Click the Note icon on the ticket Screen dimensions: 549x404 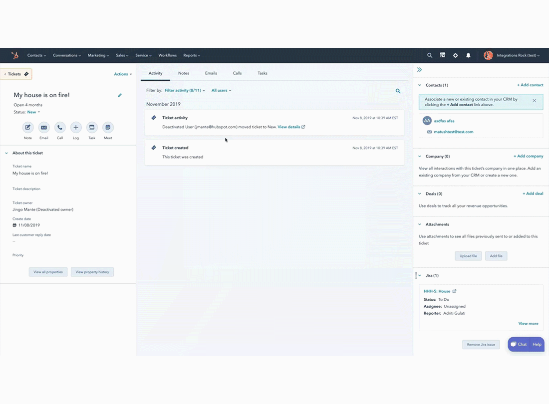pyautogui.click(x=27, y=128)
